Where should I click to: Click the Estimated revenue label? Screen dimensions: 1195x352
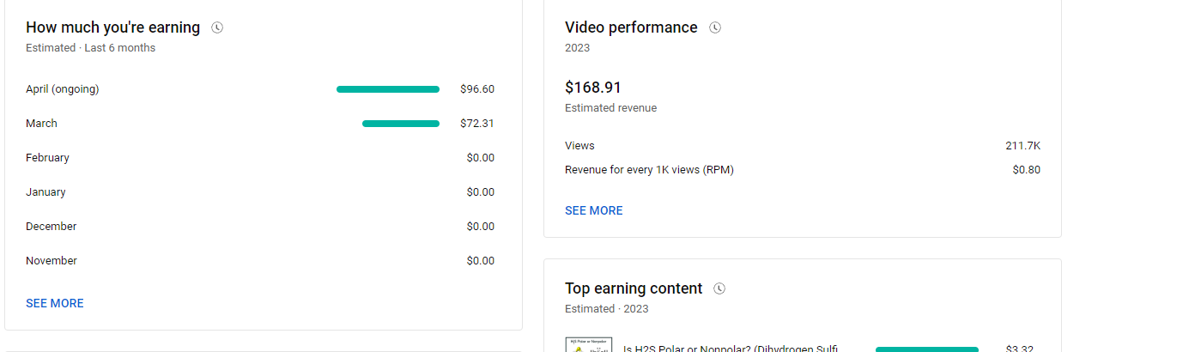click(x=611, y=108)
